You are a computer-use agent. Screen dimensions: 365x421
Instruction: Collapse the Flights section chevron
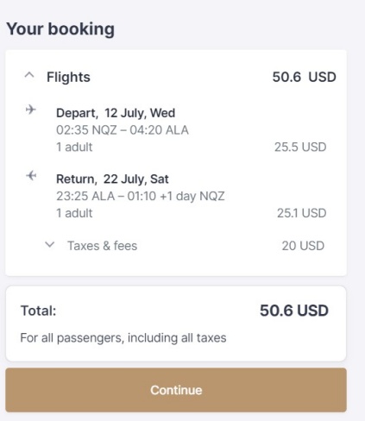[29, 75]
